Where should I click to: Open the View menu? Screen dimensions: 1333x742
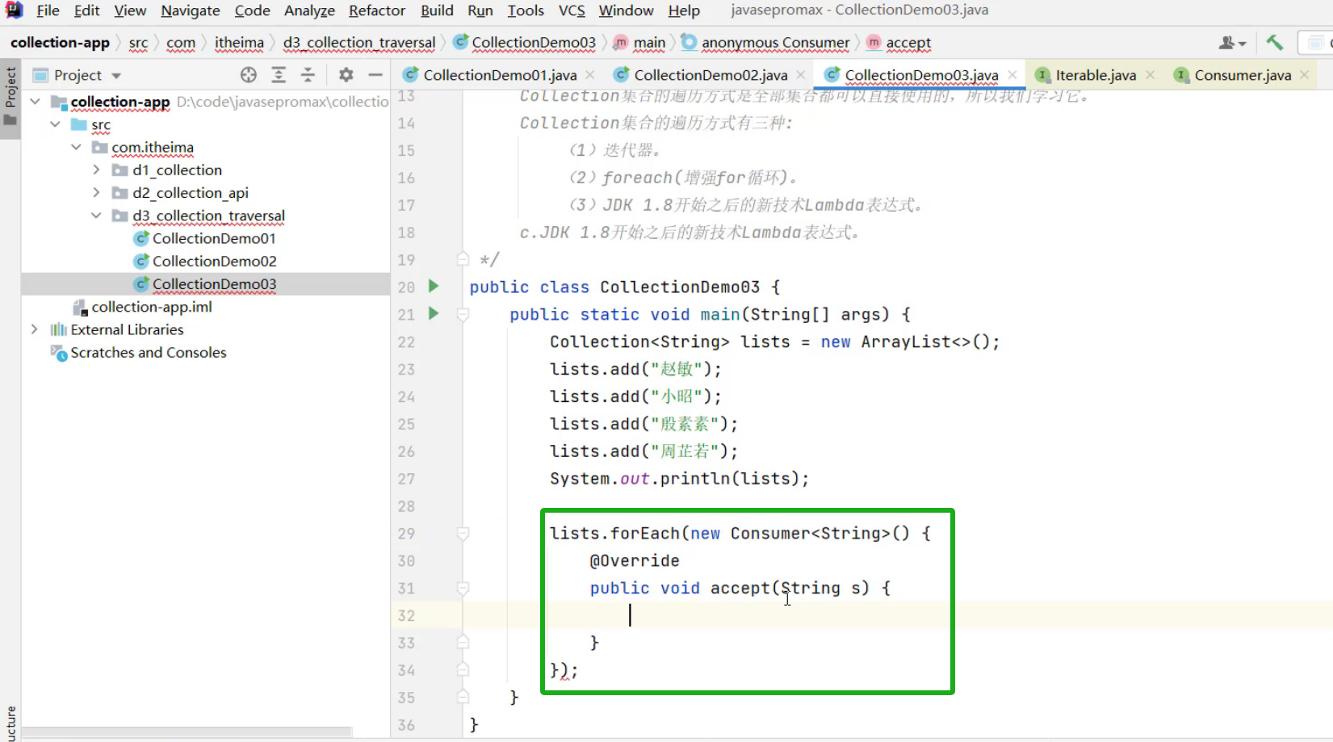coord(130,10)
